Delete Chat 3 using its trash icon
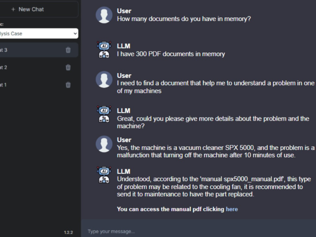316x237 pixels. [x=68, y=50]
